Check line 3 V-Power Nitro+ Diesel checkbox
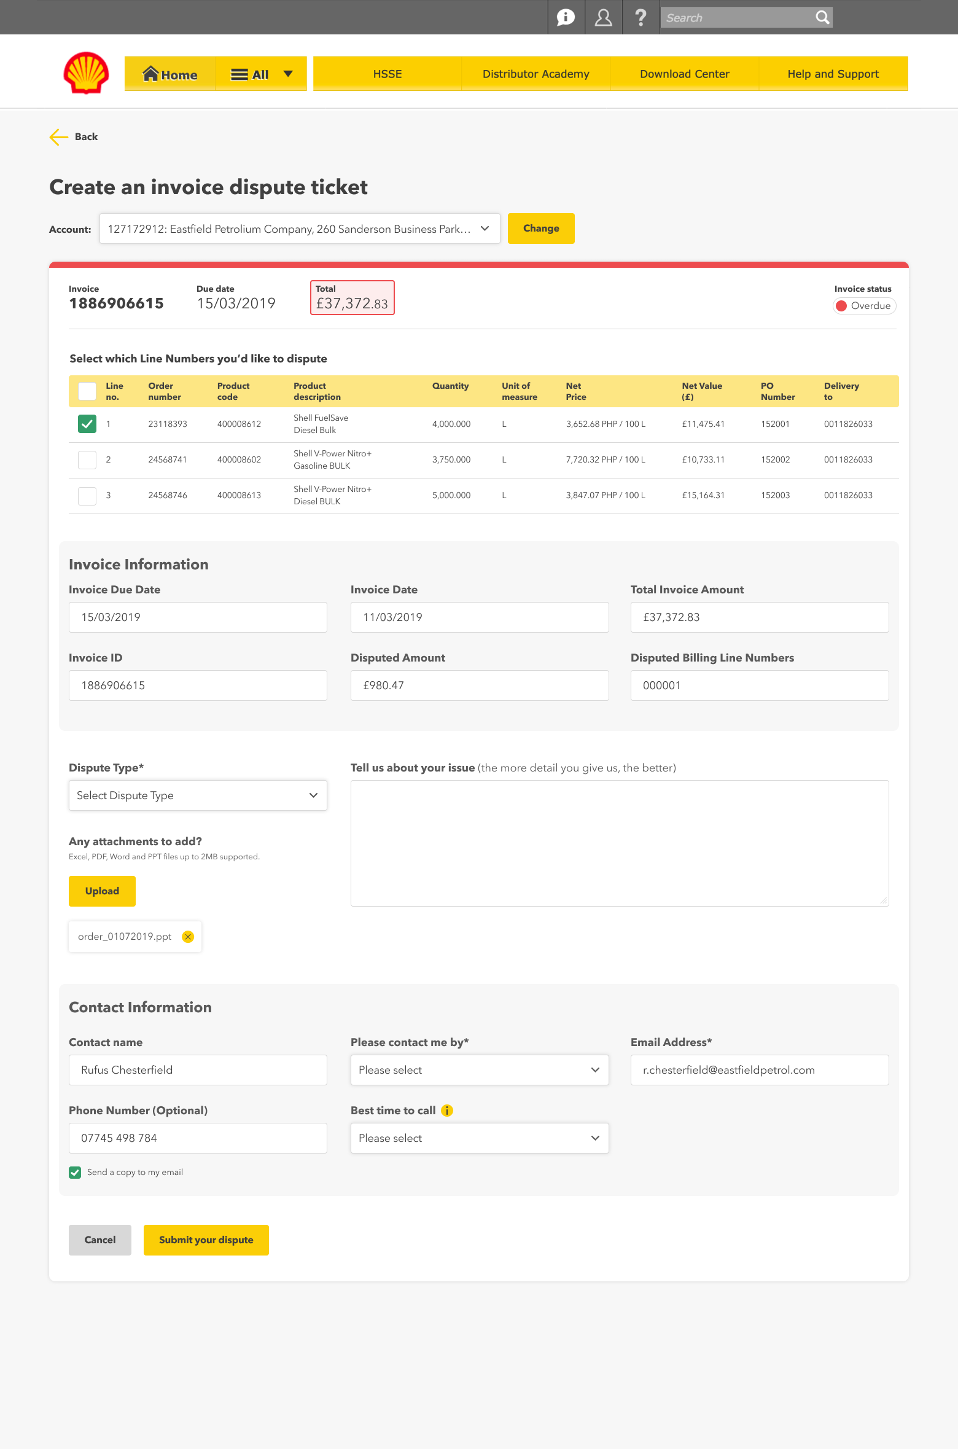This screenshot has width=958, height=1449. [x=87, y=496]
